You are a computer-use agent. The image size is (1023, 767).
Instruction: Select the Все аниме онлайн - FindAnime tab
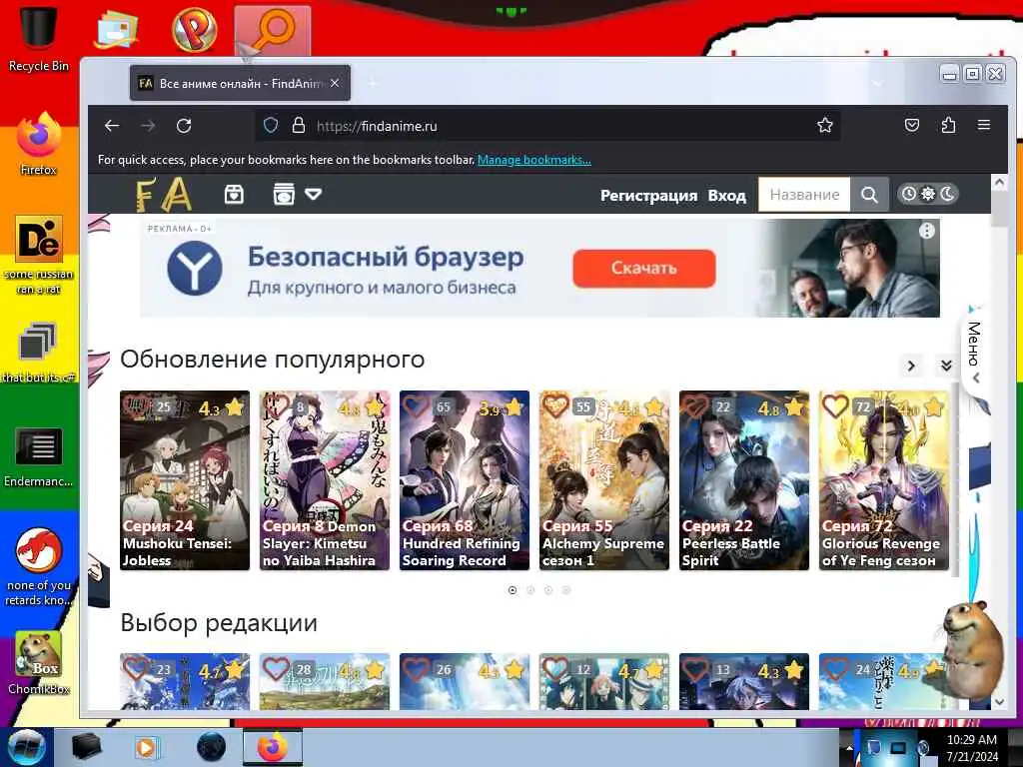240,84
